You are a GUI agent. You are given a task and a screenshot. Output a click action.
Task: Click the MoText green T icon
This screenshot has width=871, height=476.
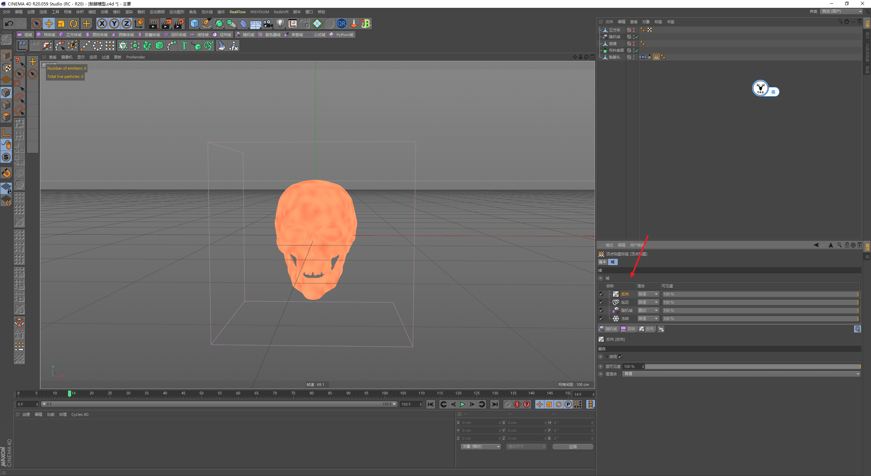pos(184,46)
